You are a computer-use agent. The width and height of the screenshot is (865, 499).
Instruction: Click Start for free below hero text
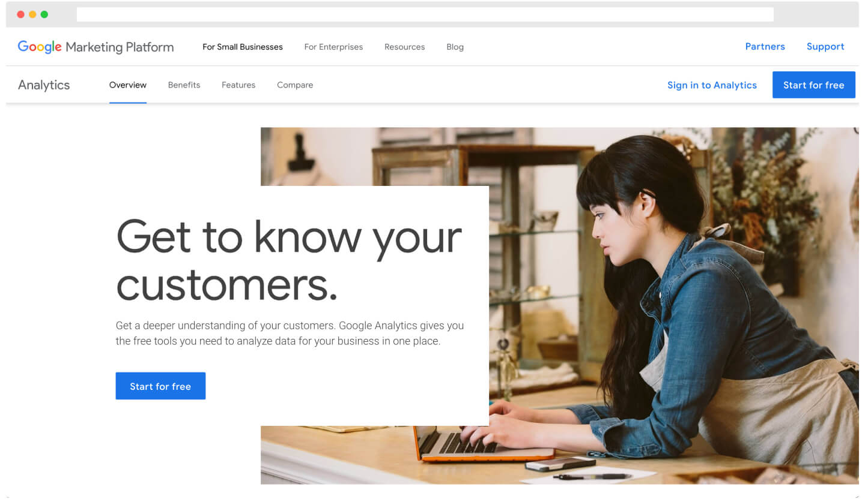[x=160, y=386]
